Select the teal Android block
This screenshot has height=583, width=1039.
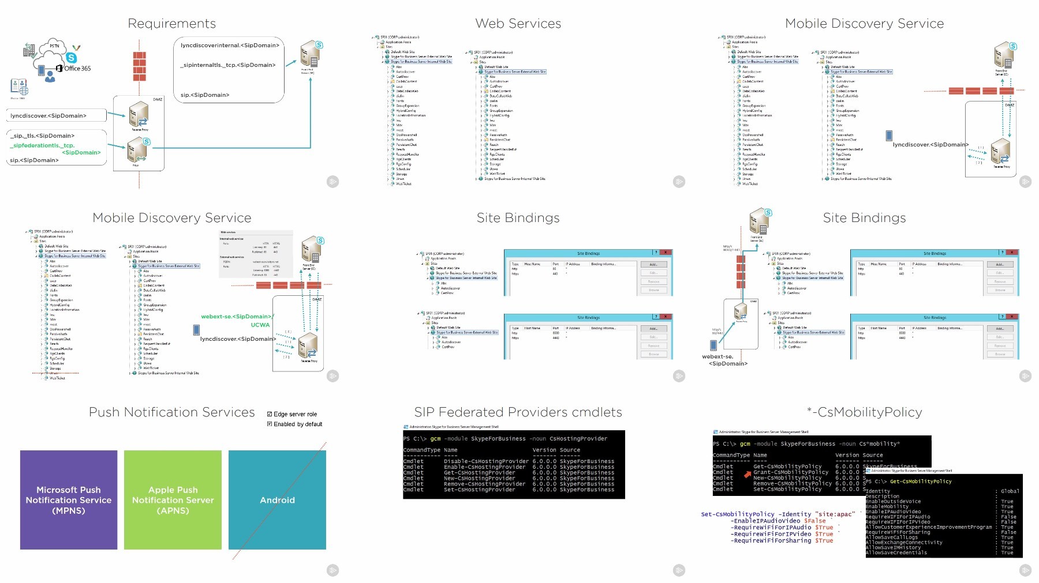[277, 500]
